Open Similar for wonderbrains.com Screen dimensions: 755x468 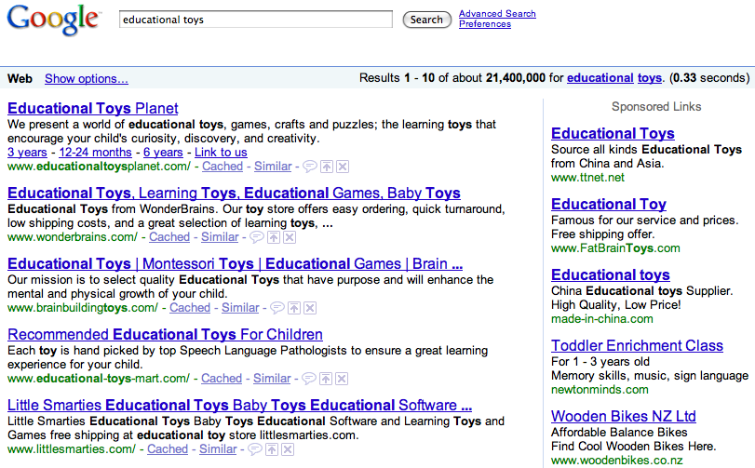(x=220, y=237)
